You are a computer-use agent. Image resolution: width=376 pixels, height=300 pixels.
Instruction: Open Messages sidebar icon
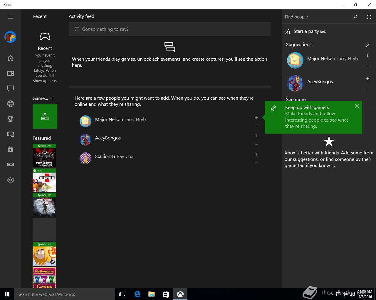pos(11,88)
